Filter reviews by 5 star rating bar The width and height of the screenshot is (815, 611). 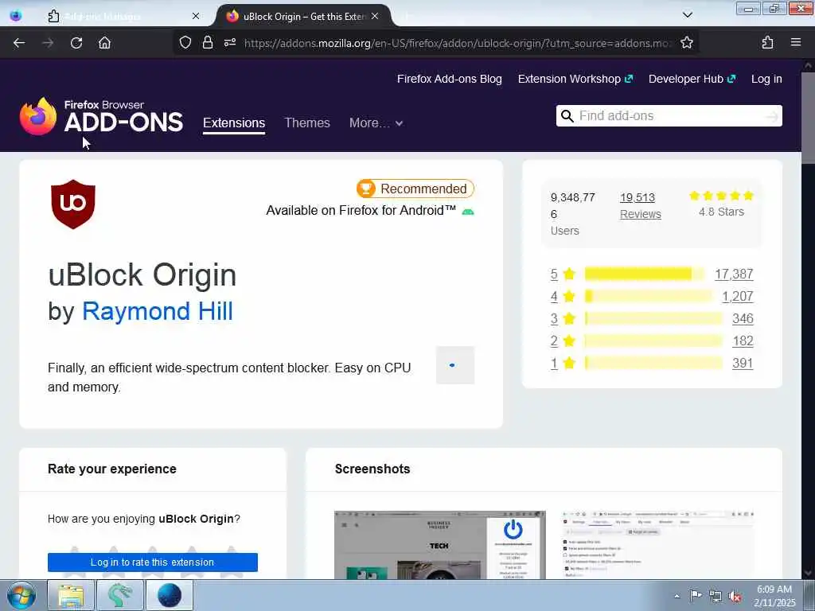click(x=645, y=274)
